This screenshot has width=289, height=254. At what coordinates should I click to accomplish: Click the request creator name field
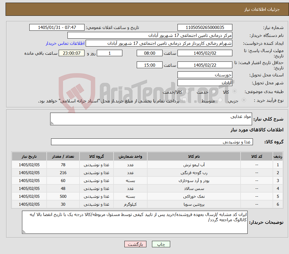pyautogui.click(x=159, y=43)
